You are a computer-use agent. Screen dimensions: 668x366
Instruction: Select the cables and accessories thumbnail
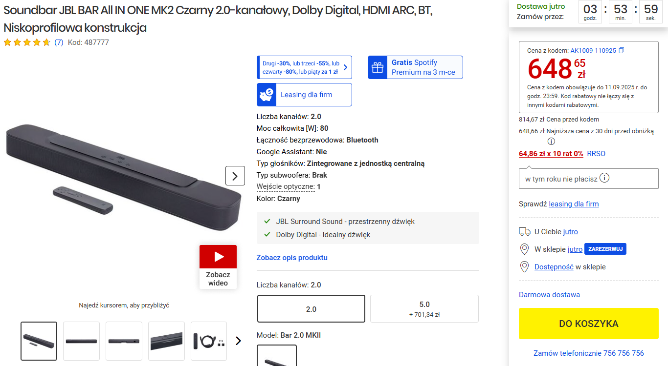point(209,341)
